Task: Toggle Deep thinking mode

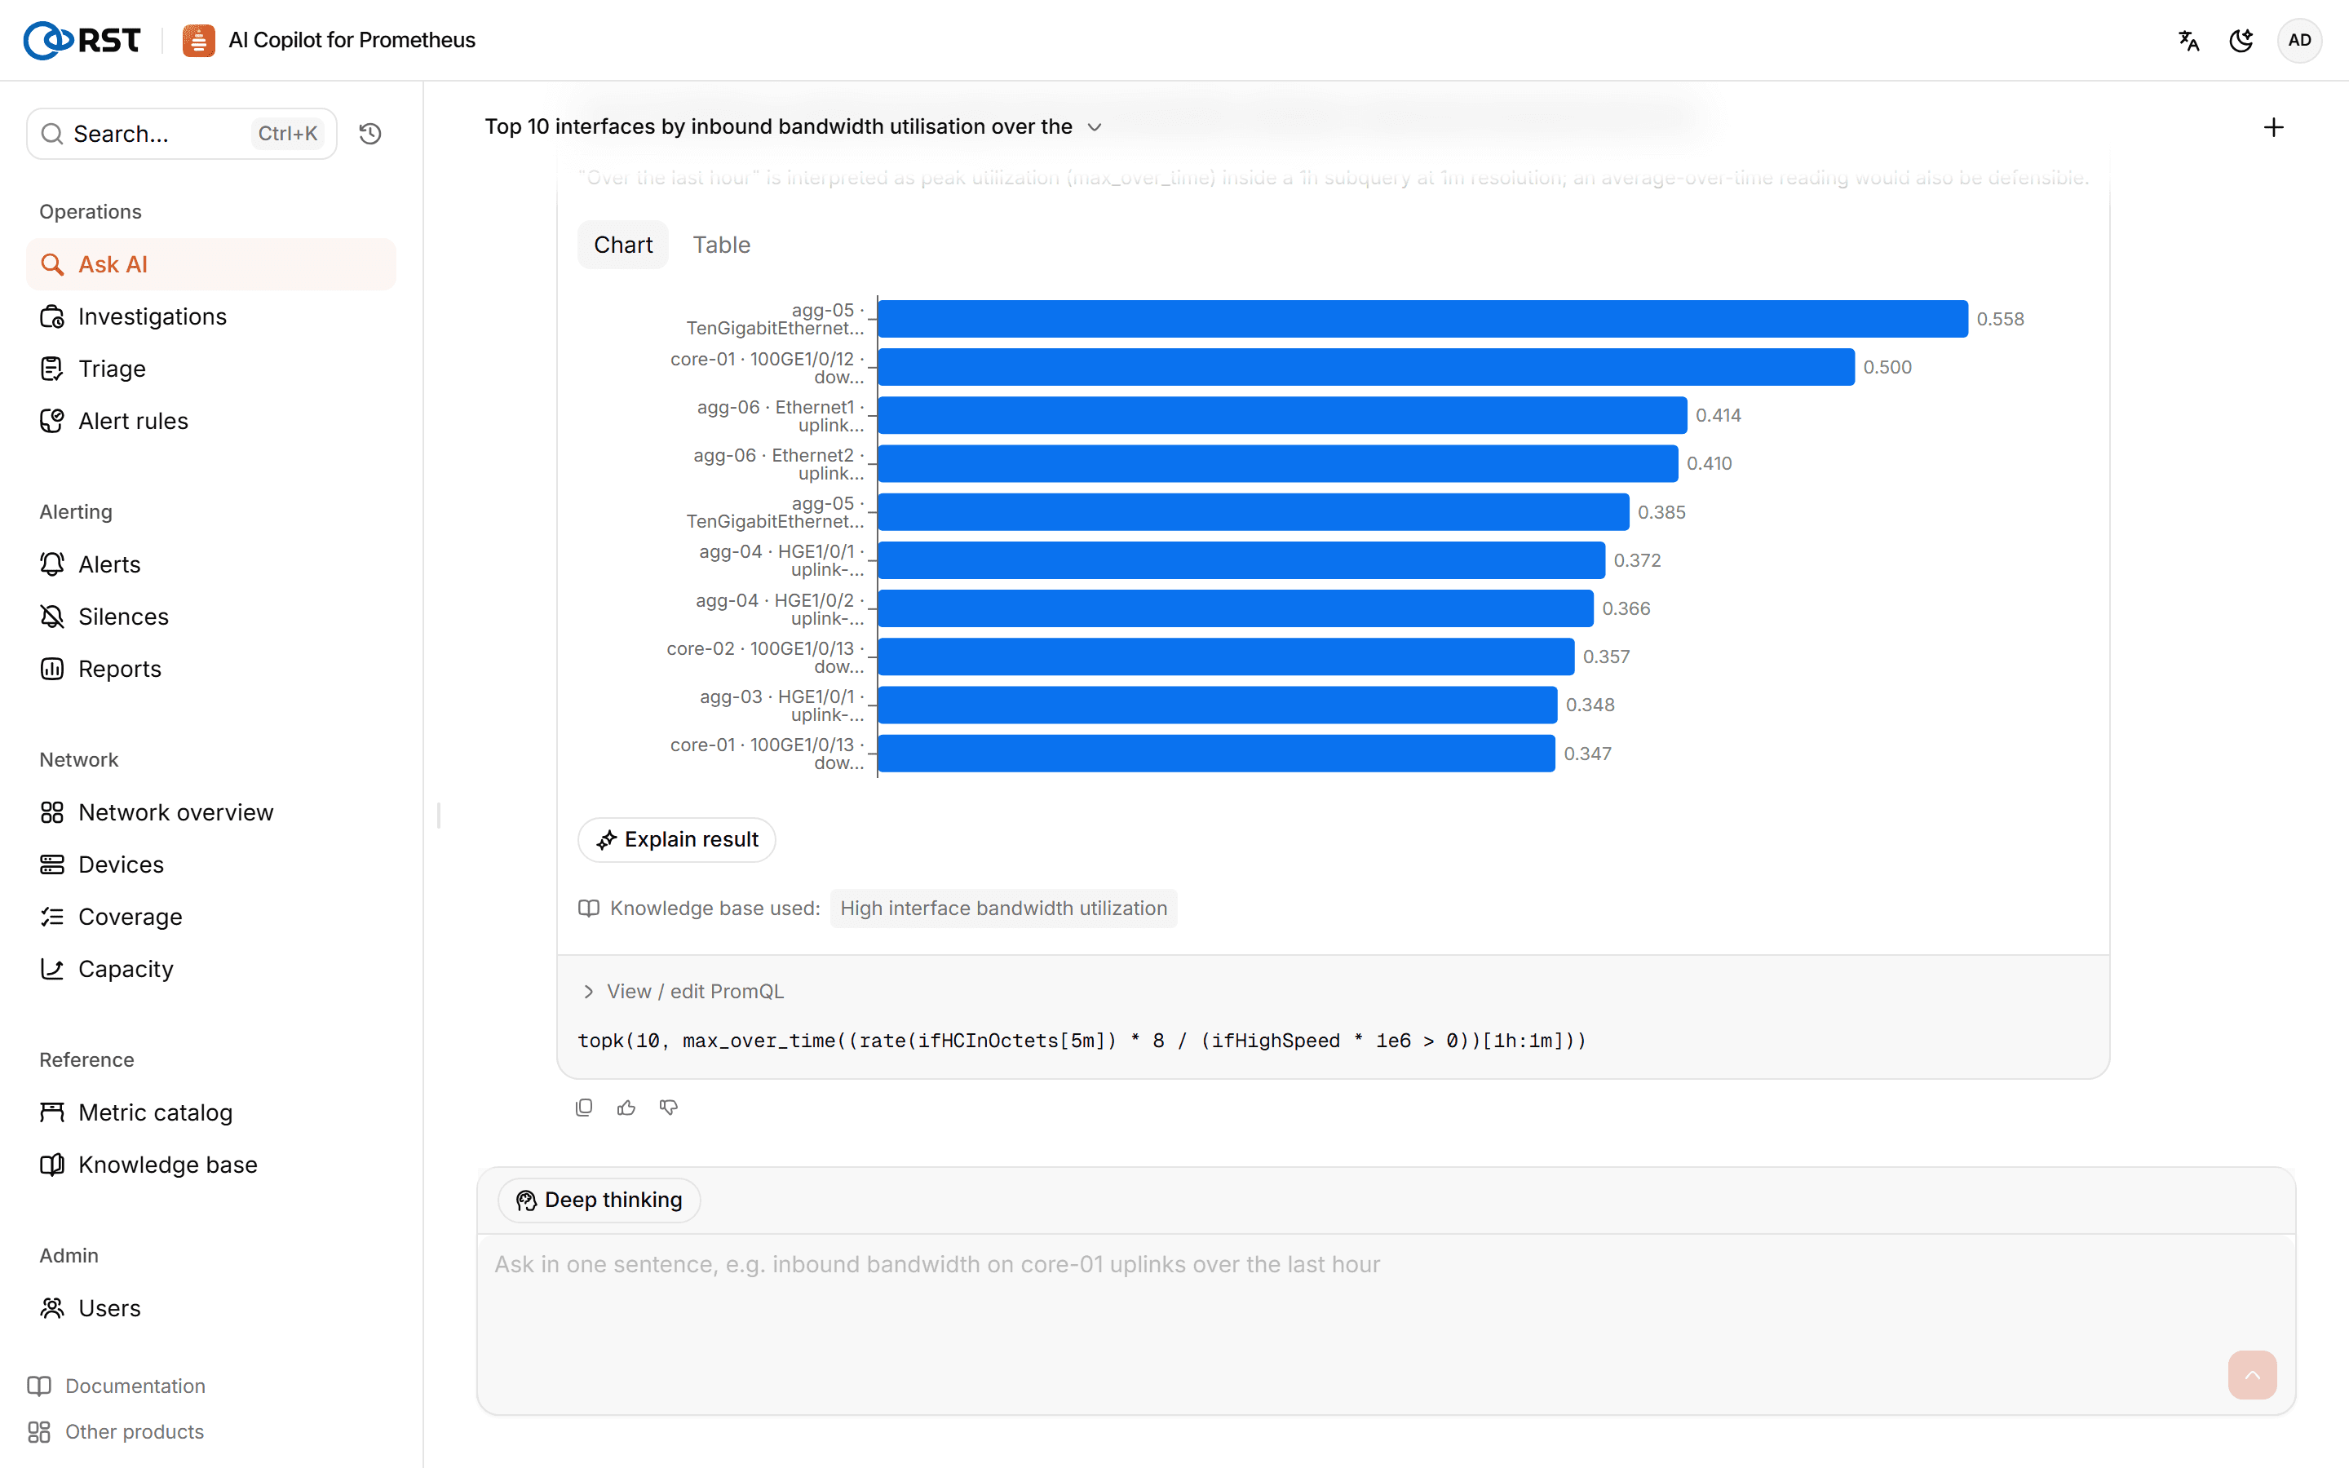Action: click(x=599, y=1200)
